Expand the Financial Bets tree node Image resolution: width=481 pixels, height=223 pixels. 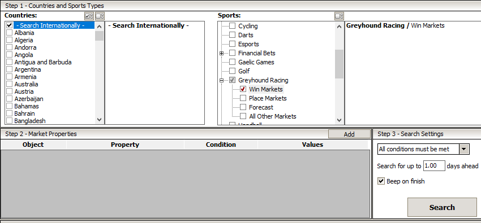(221, 53)
